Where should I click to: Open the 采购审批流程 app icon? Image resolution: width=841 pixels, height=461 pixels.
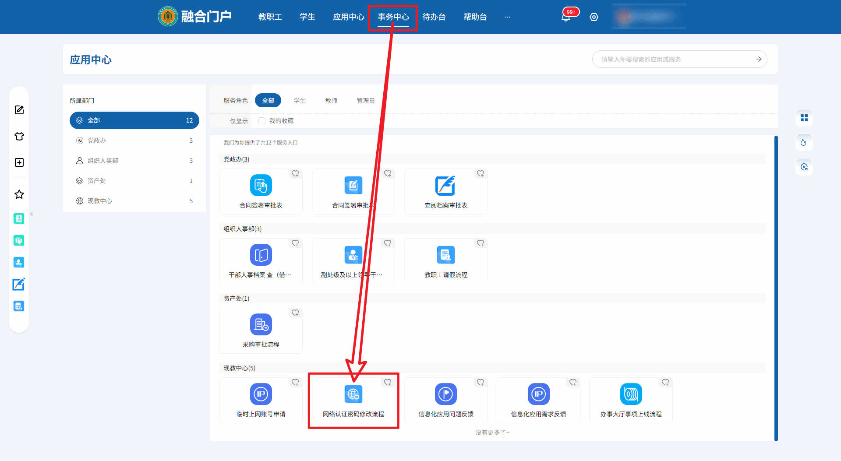coord(261,325)
